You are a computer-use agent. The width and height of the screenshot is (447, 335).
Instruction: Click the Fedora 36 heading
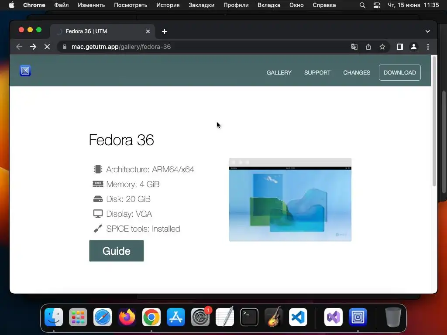(121, 140)
